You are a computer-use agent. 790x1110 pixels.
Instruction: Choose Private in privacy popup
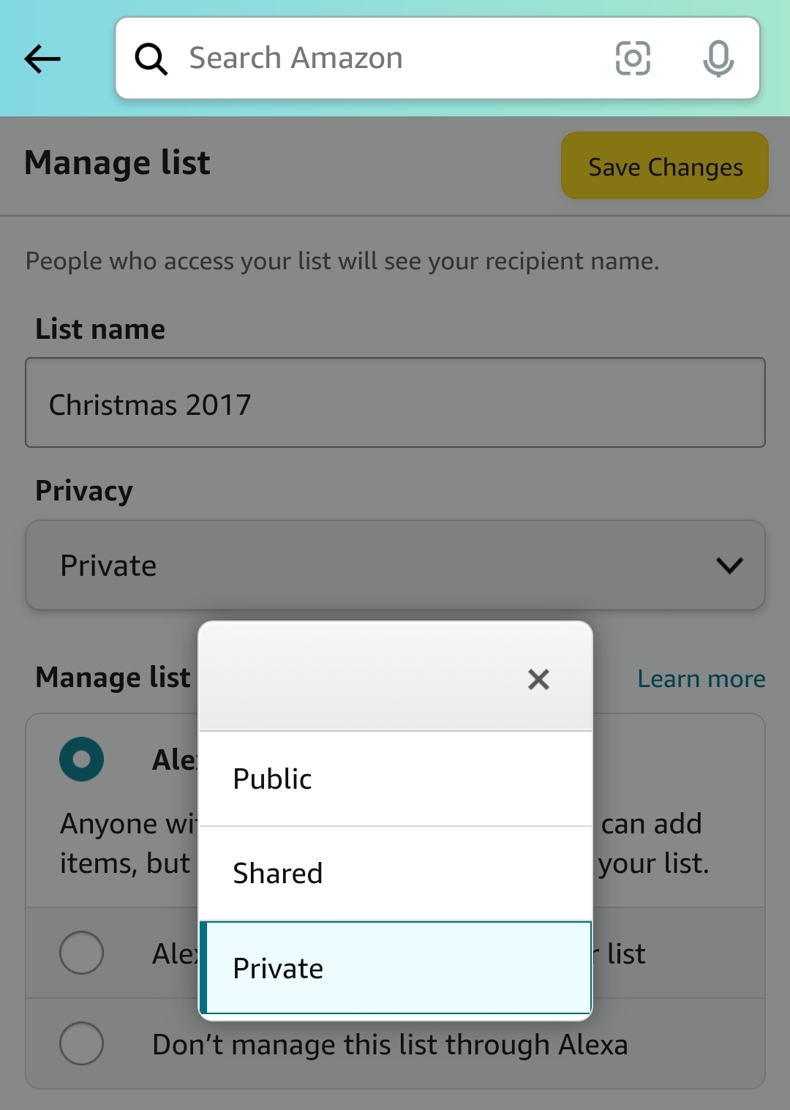tap(395, 968)
